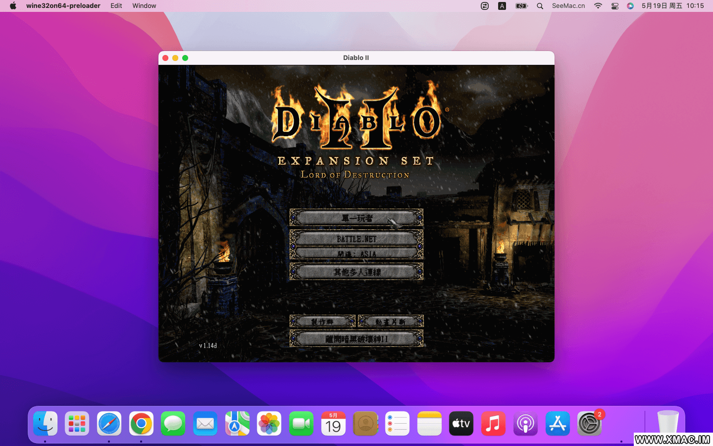Click the rounded-square status icon left of input source
The width and height of the screenshot is (713, 446).
click(485, 6)
